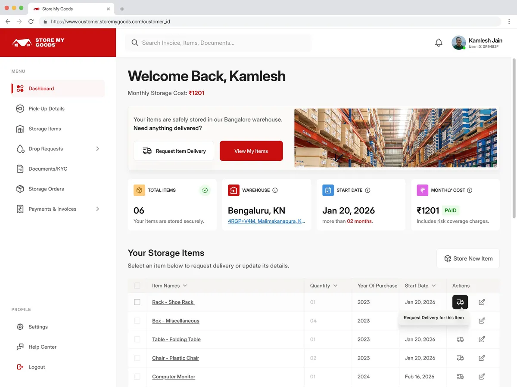Click the blue Start Date calendar icon
This screenshot has width=517, height=387.
pyautogui.click(x=328, y=190)
